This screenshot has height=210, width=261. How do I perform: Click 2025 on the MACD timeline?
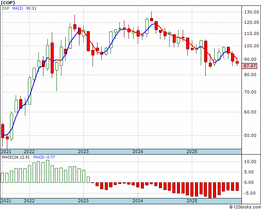pos(192,201)
